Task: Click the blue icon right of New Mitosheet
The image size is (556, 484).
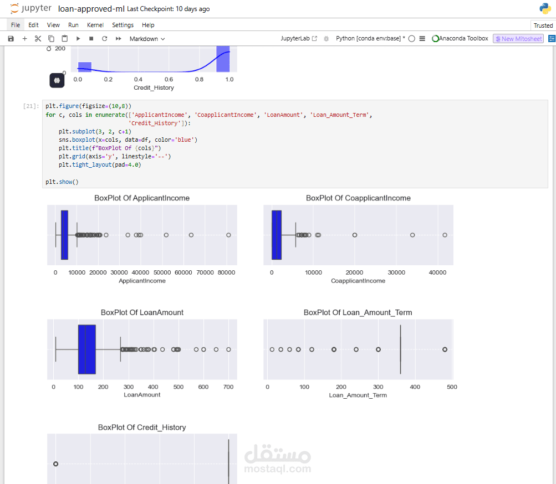Action: coord(552,39)
